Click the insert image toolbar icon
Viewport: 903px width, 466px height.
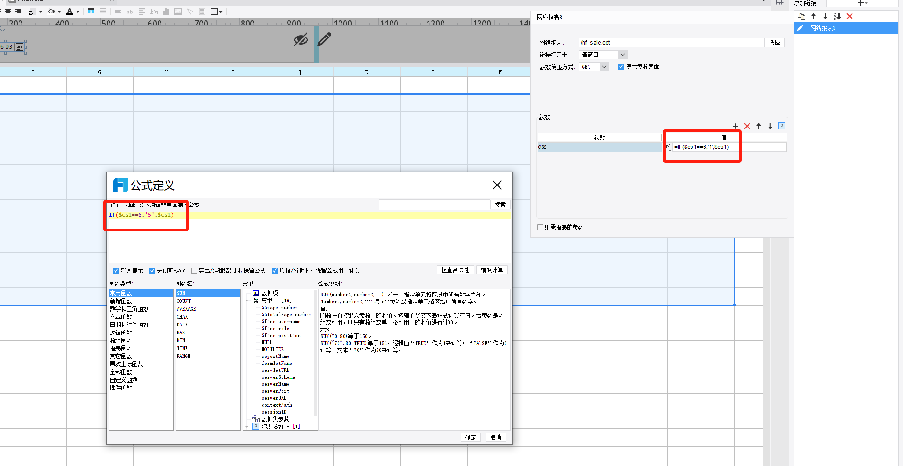coord(178,12)
